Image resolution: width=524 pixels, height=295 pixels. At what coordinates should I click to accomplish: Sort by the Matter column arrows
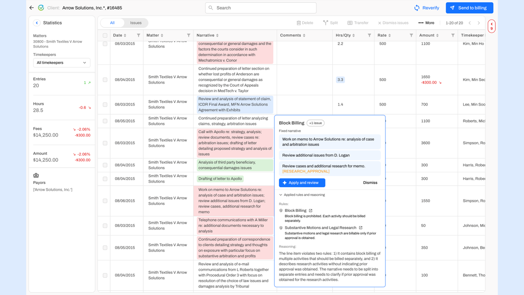click(x=162, y=35)
